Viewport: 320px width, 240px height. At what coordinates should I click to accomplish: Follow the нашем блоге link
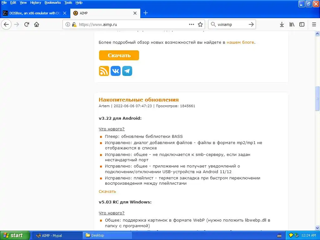pos(240,42)
